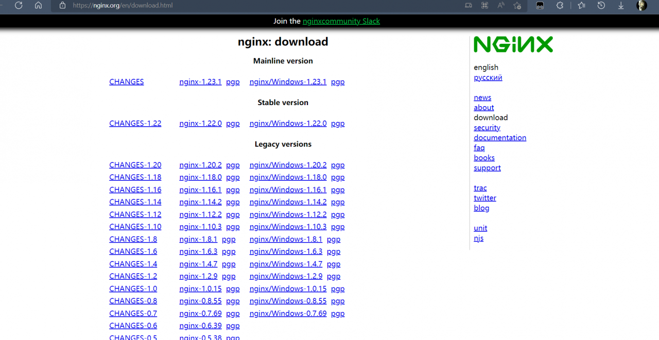
Task: Download nginx-1.23.1 source
Action: coord(200,82)
